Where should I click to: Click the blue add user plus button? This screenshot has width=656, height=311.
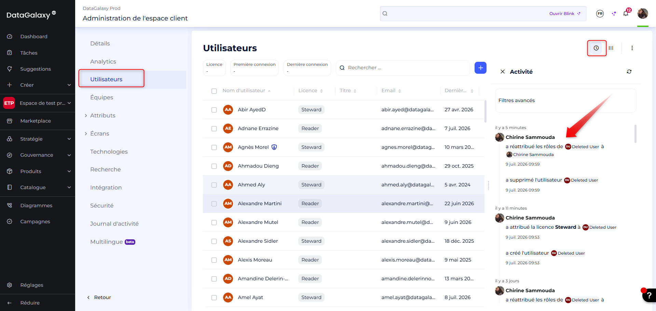tap(480, 68)
